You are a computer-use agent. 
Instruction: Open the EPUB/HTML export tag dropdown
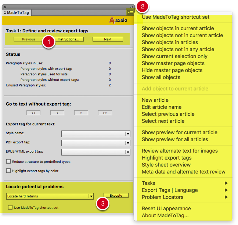click(96, 152)
